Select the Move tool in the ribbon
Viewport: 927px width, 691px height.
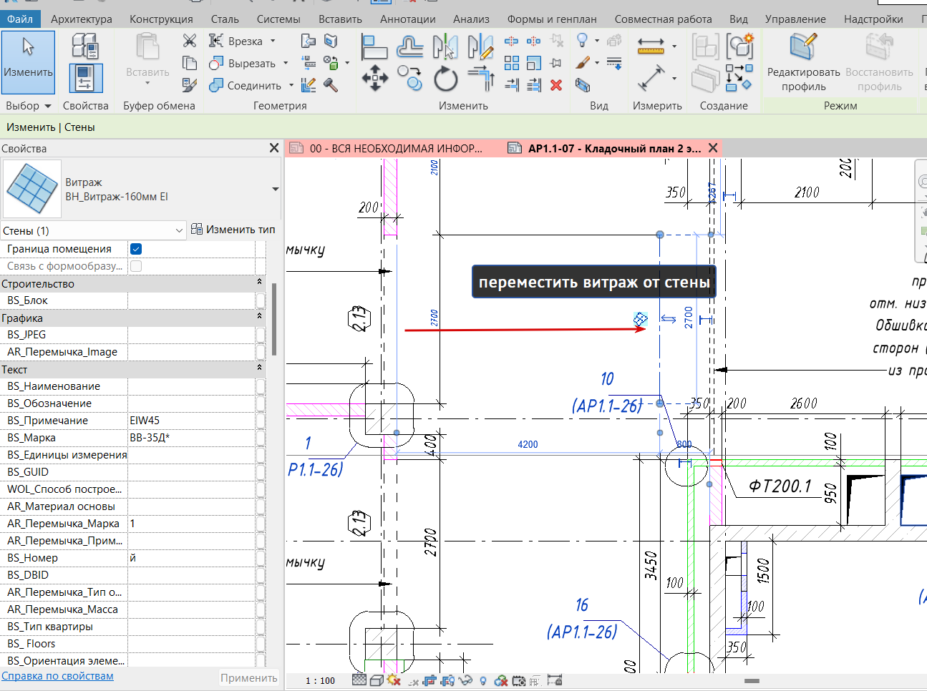point(374,78)
